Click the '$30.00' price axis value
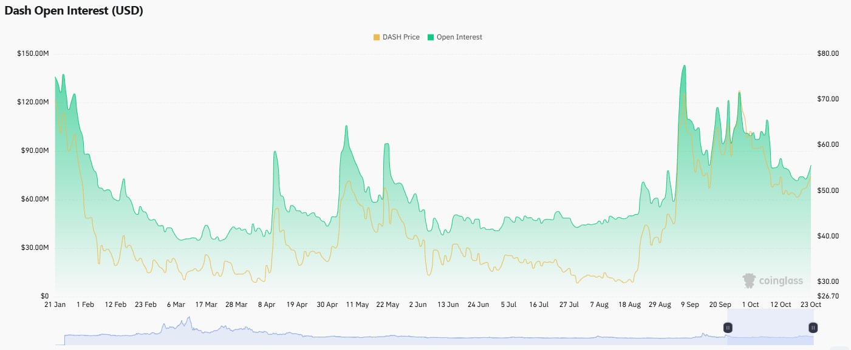 (827, 281)
